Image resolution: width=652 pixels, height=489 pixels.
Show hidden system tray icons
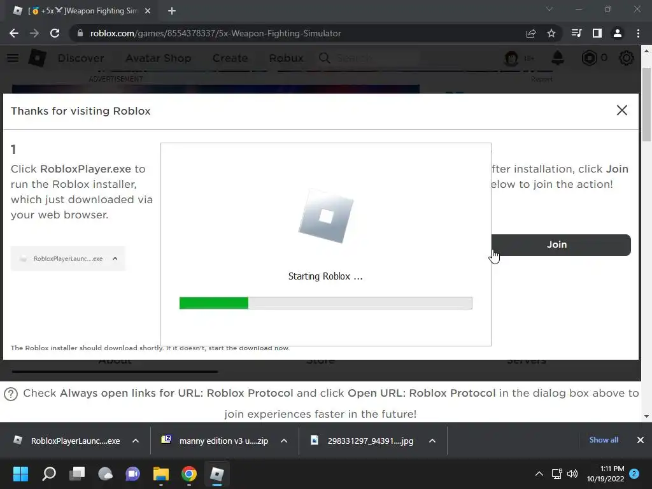pos(539,474)
